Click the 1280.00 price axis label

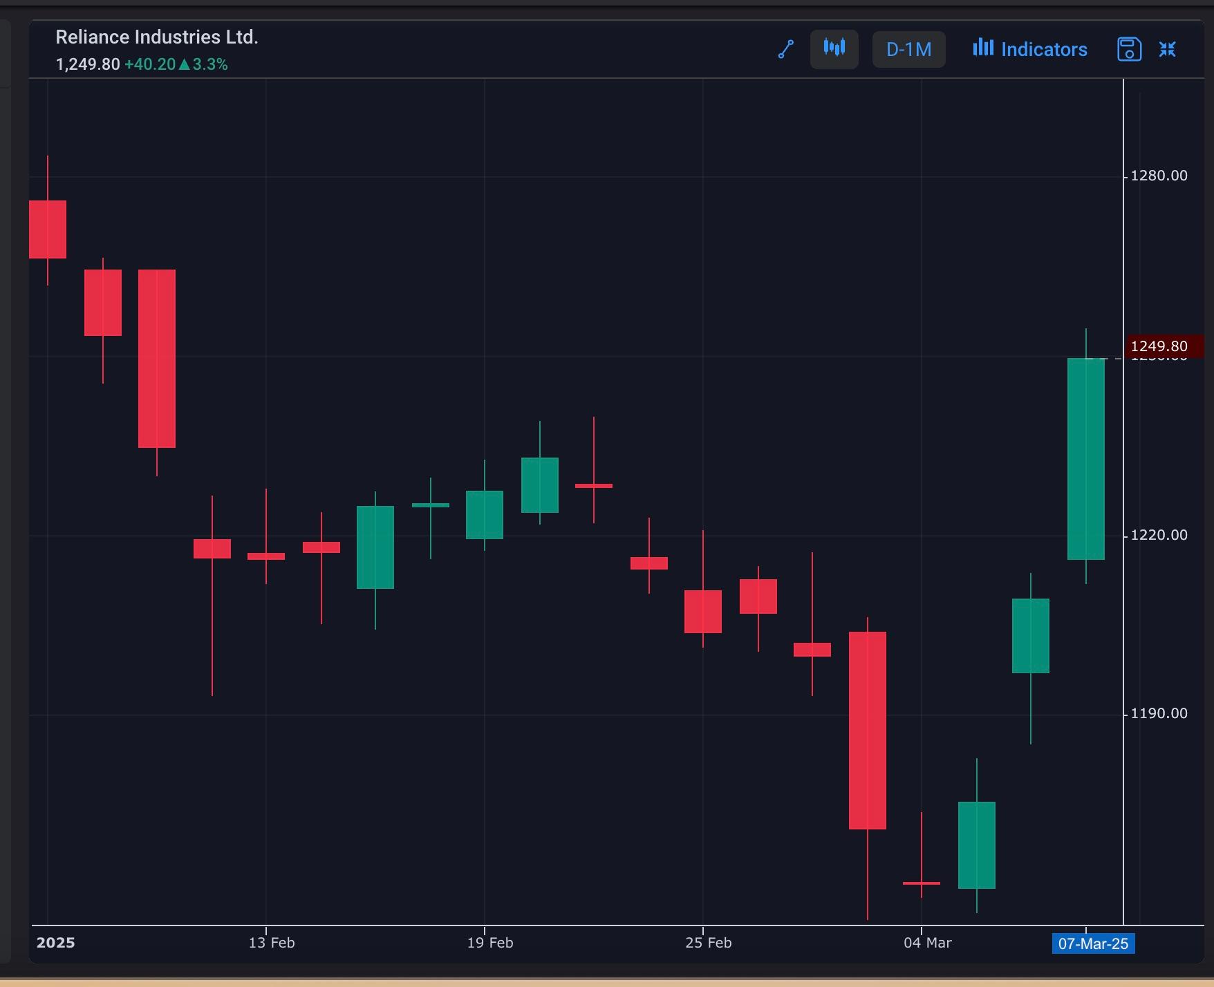coord(1159,176)
